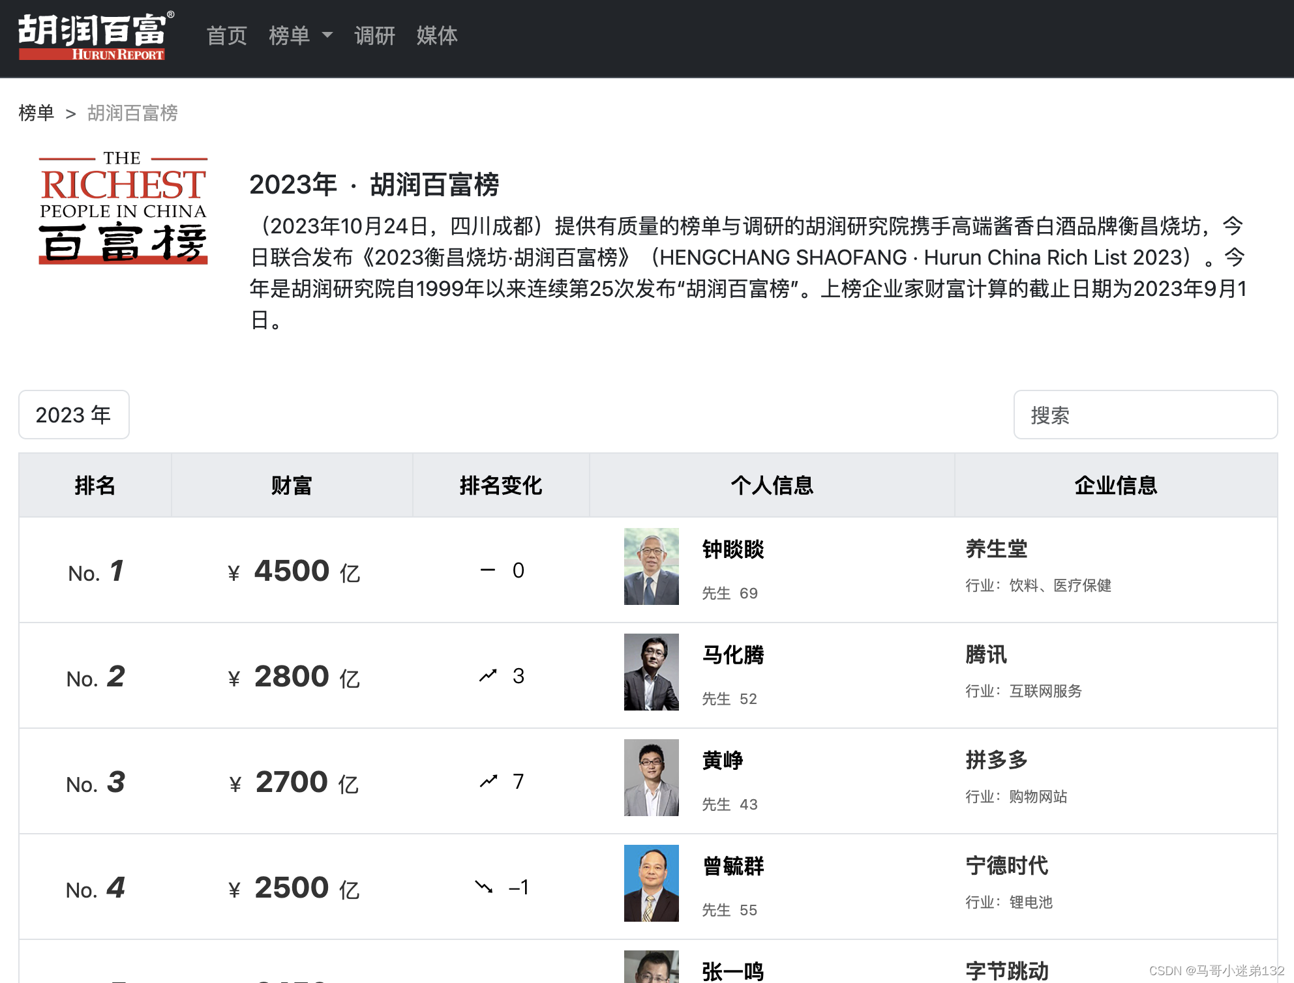Click the industry text 饮料、医疗保健
This screenshot has width=1294, height=983.
click(1061, 585)
